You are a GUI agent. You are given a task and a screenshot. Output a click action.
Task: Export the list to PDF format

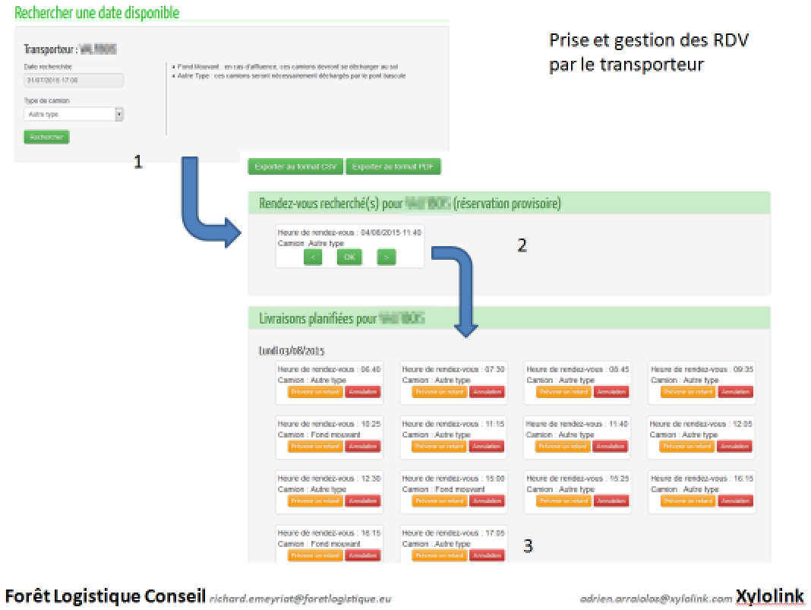click(393, 166)
